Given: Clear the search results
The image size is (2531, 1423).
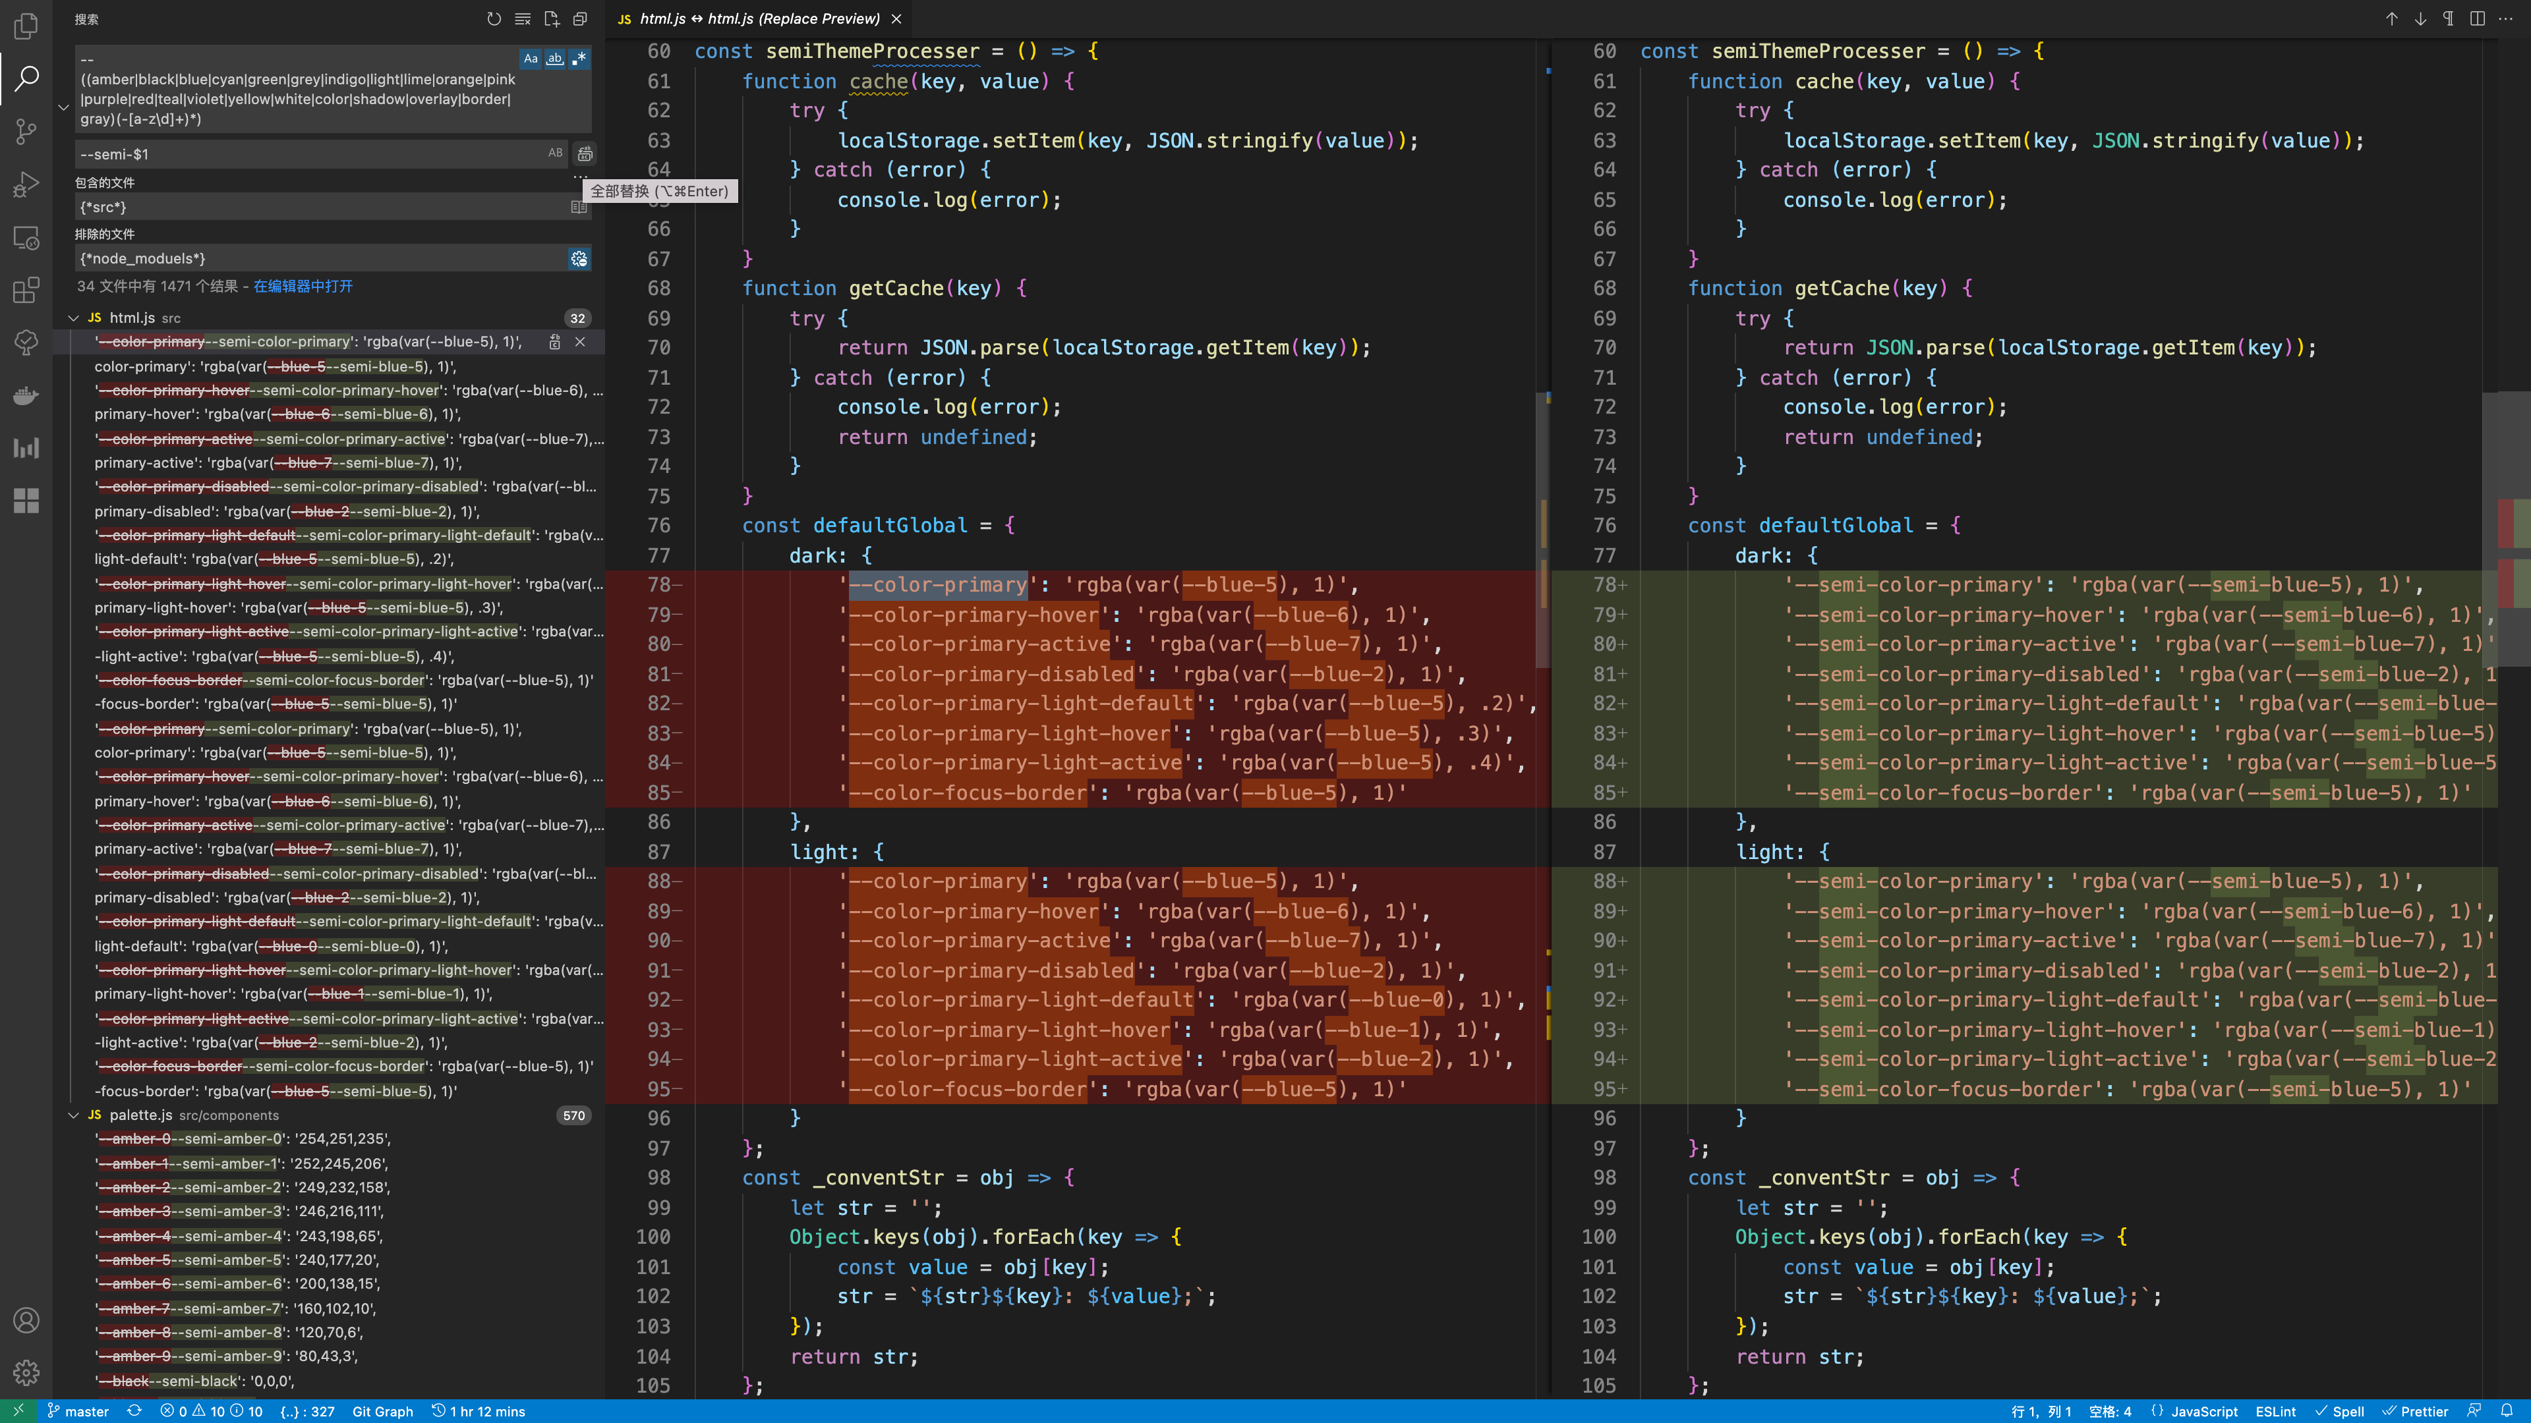Looking at the screenshot, I should click(523, 18).
